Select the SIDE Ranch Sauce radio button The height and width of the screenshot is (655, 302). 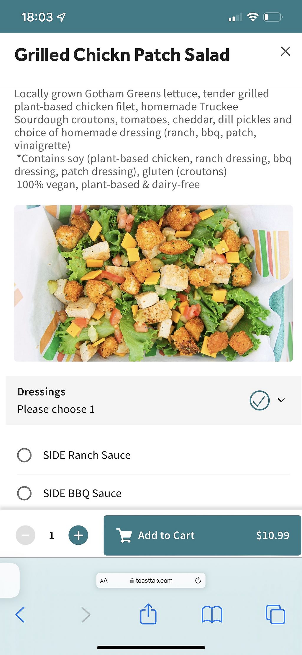[x=24, y=455]
